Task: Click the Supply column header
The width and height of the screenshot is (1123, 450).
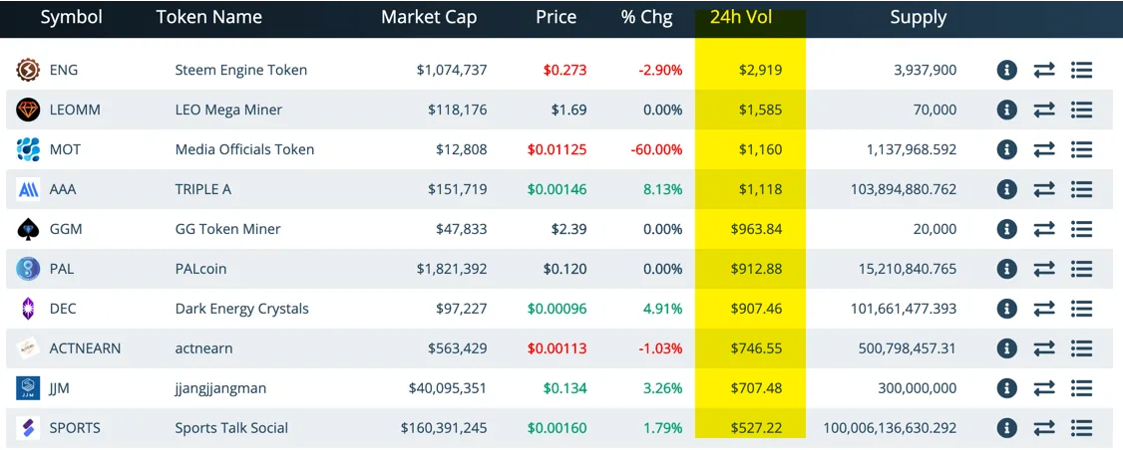Action: click(919, 17)
